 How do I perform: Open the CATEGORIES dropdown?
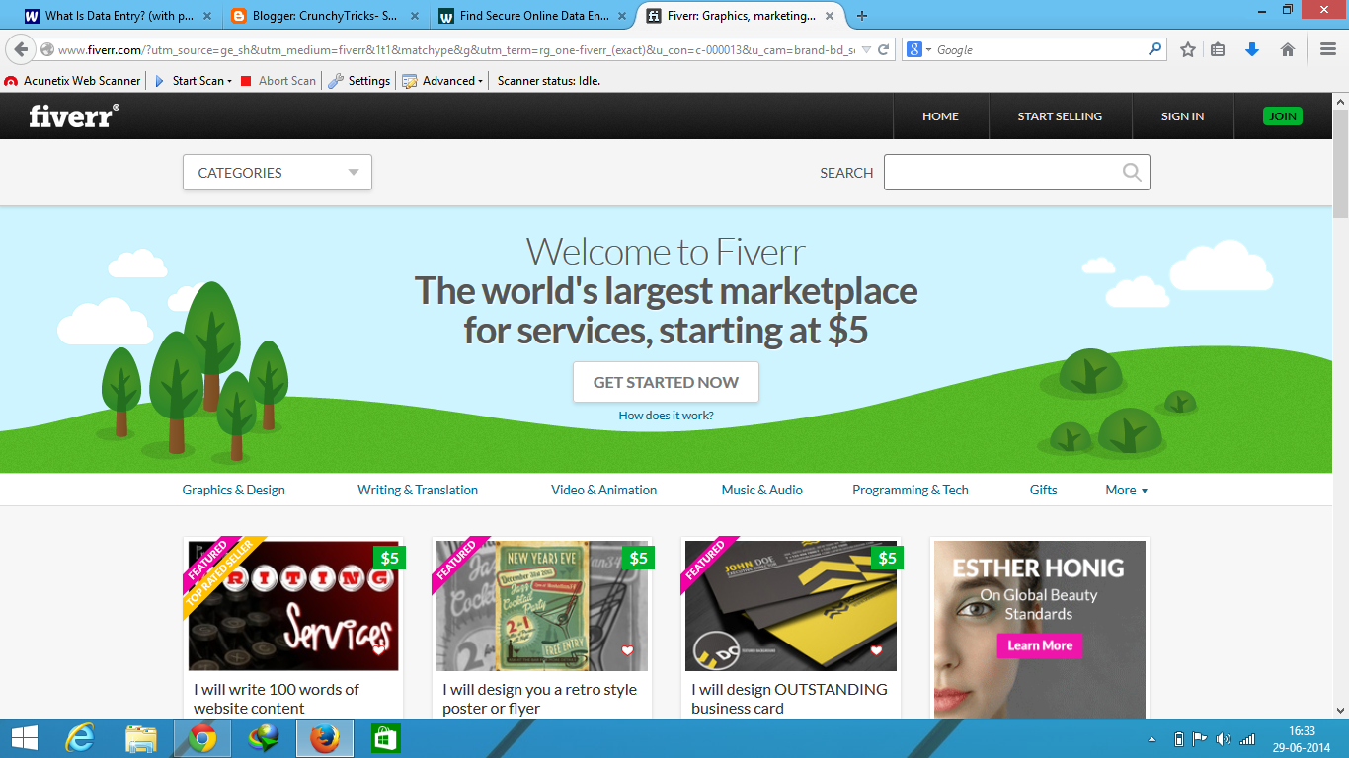click(278, 173)
